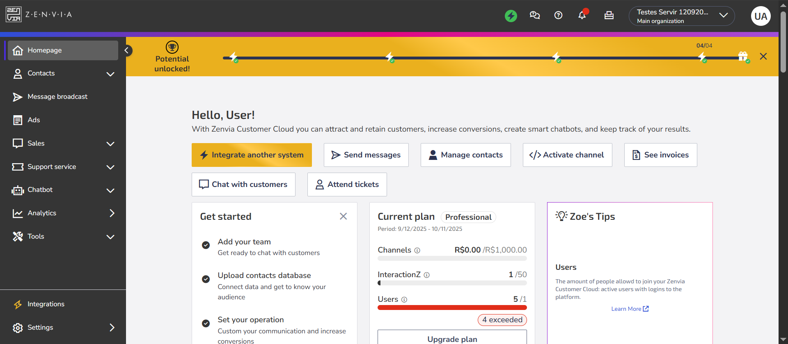Click Attend tickets button
788x344 pixels.
(347, 185)
